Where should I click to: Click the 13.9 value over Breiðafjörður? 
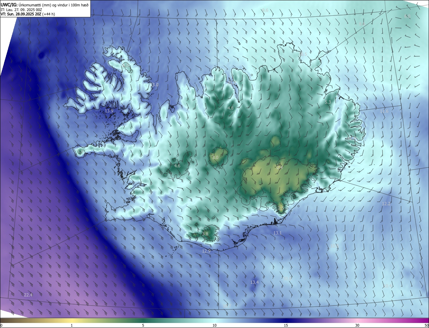click(x=109, y=111)
